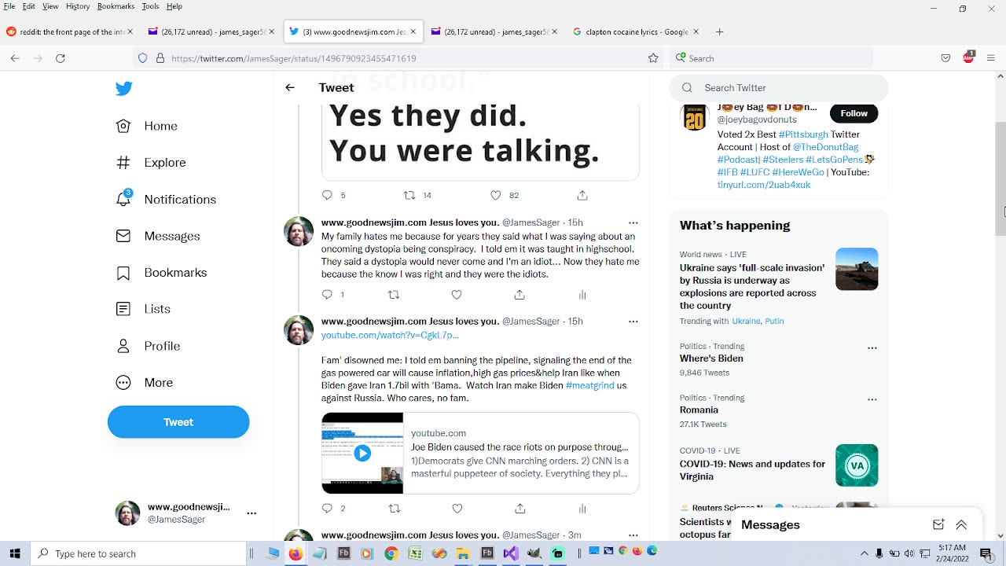This screenshot has width=1006, height=566.
Task: Click the Search Twitter field
Action: click(779, 88)
